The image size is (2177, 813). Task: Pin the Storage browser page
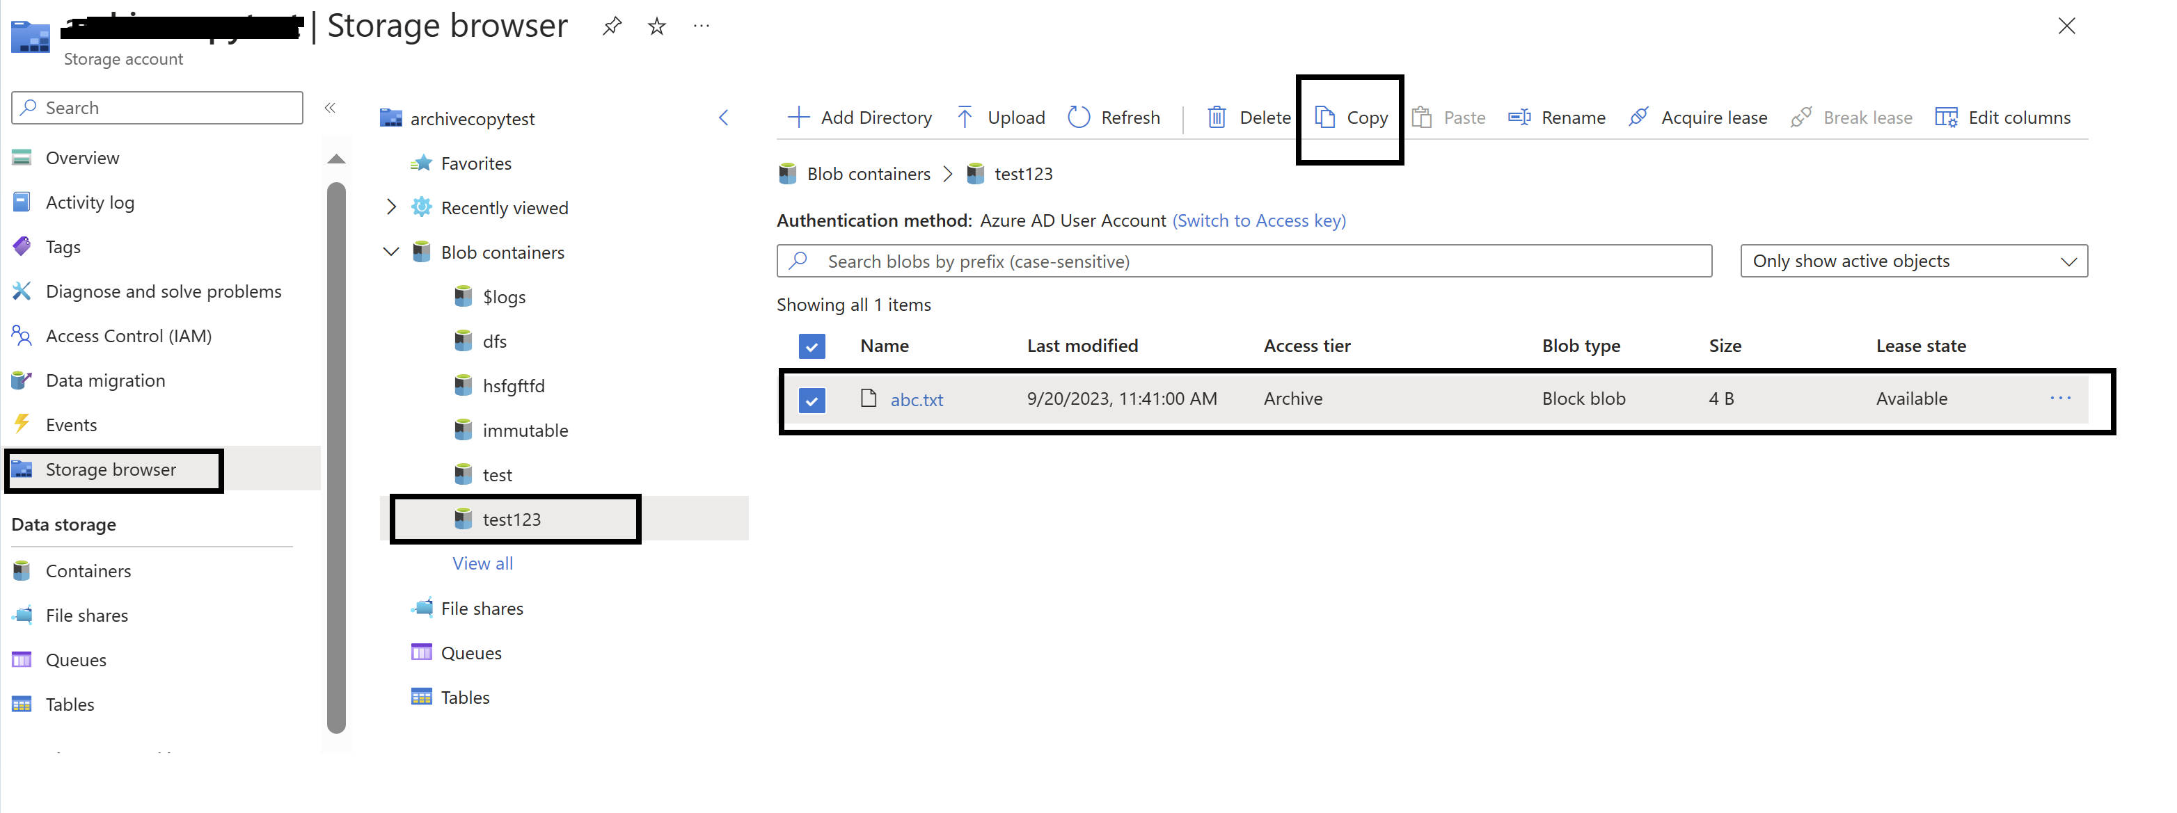click(612, 26)
